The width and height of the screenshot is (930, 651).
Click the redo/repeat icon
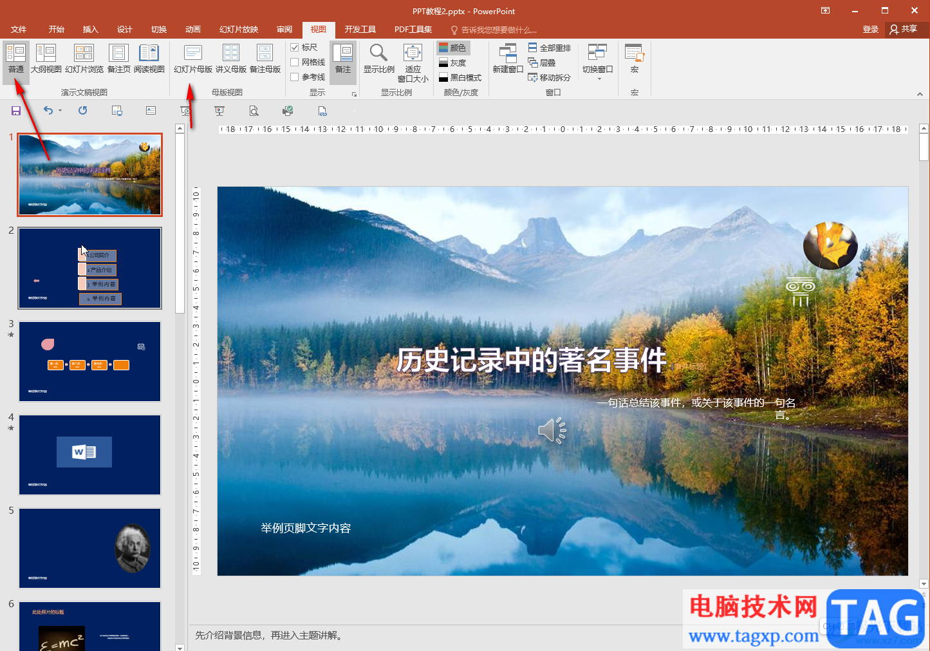click(83, 111)
